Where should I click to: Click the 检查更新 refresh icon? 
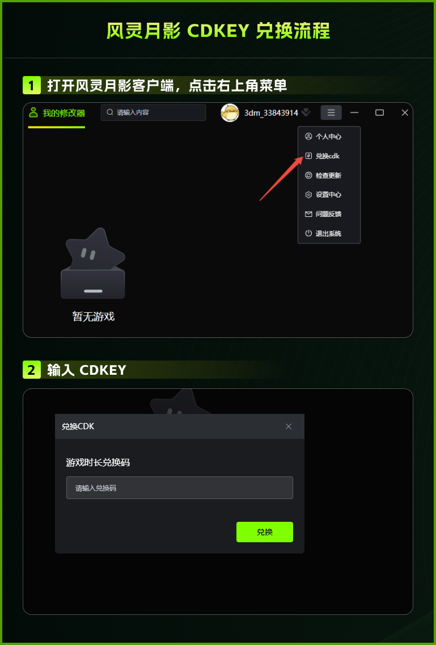[x=308, y=175]
